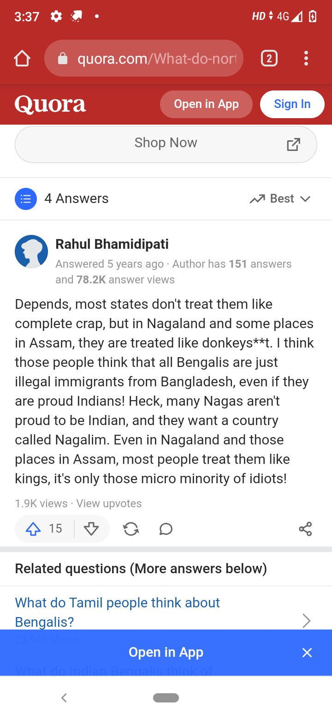
Task: Expand the Best sort dropdown
Action: (280, 199)
